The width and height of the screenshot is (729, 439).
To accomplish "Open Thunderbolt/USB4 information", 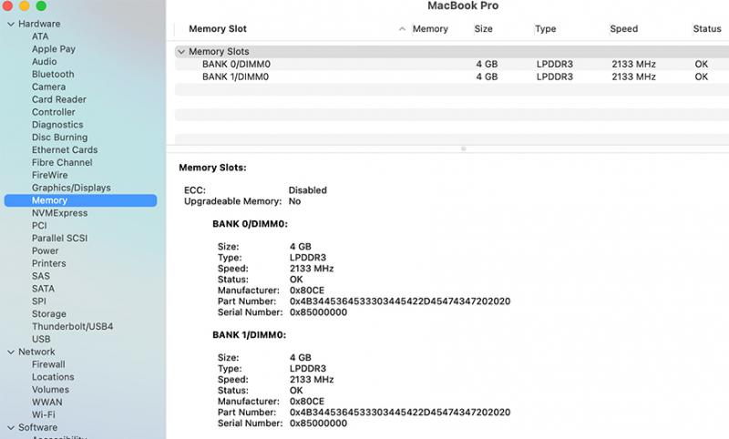I will pyautogui.click(x=72, y=326).
